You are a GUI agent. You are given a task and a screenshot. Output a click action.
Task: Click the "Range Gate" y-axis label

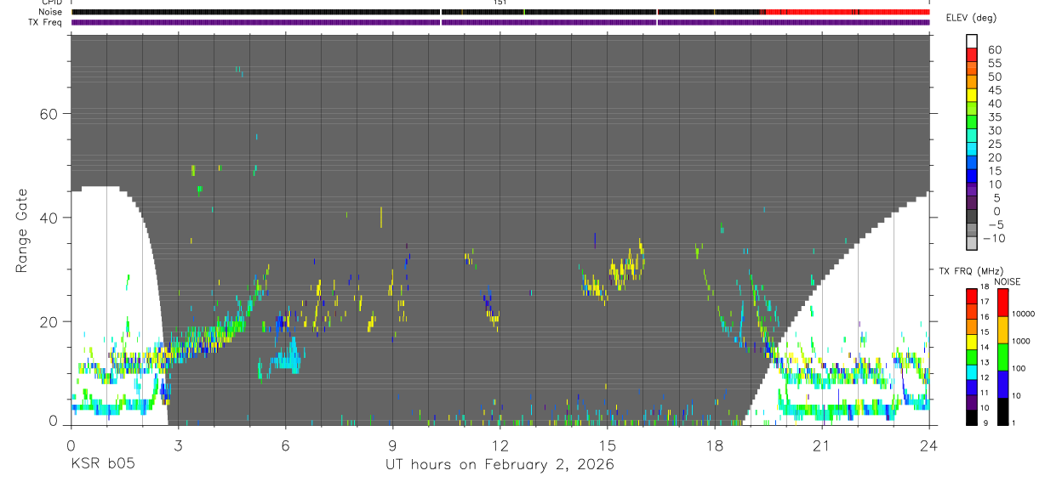click(23, 231)
